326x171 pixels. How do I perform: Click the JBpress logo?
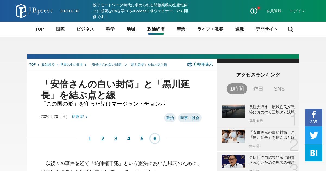coord(34,11)
